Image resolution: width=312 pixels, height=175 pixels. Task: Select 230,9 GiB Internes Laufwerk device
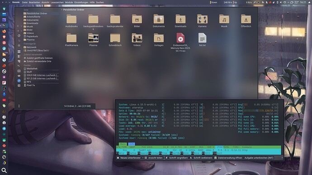coord(41,75)
